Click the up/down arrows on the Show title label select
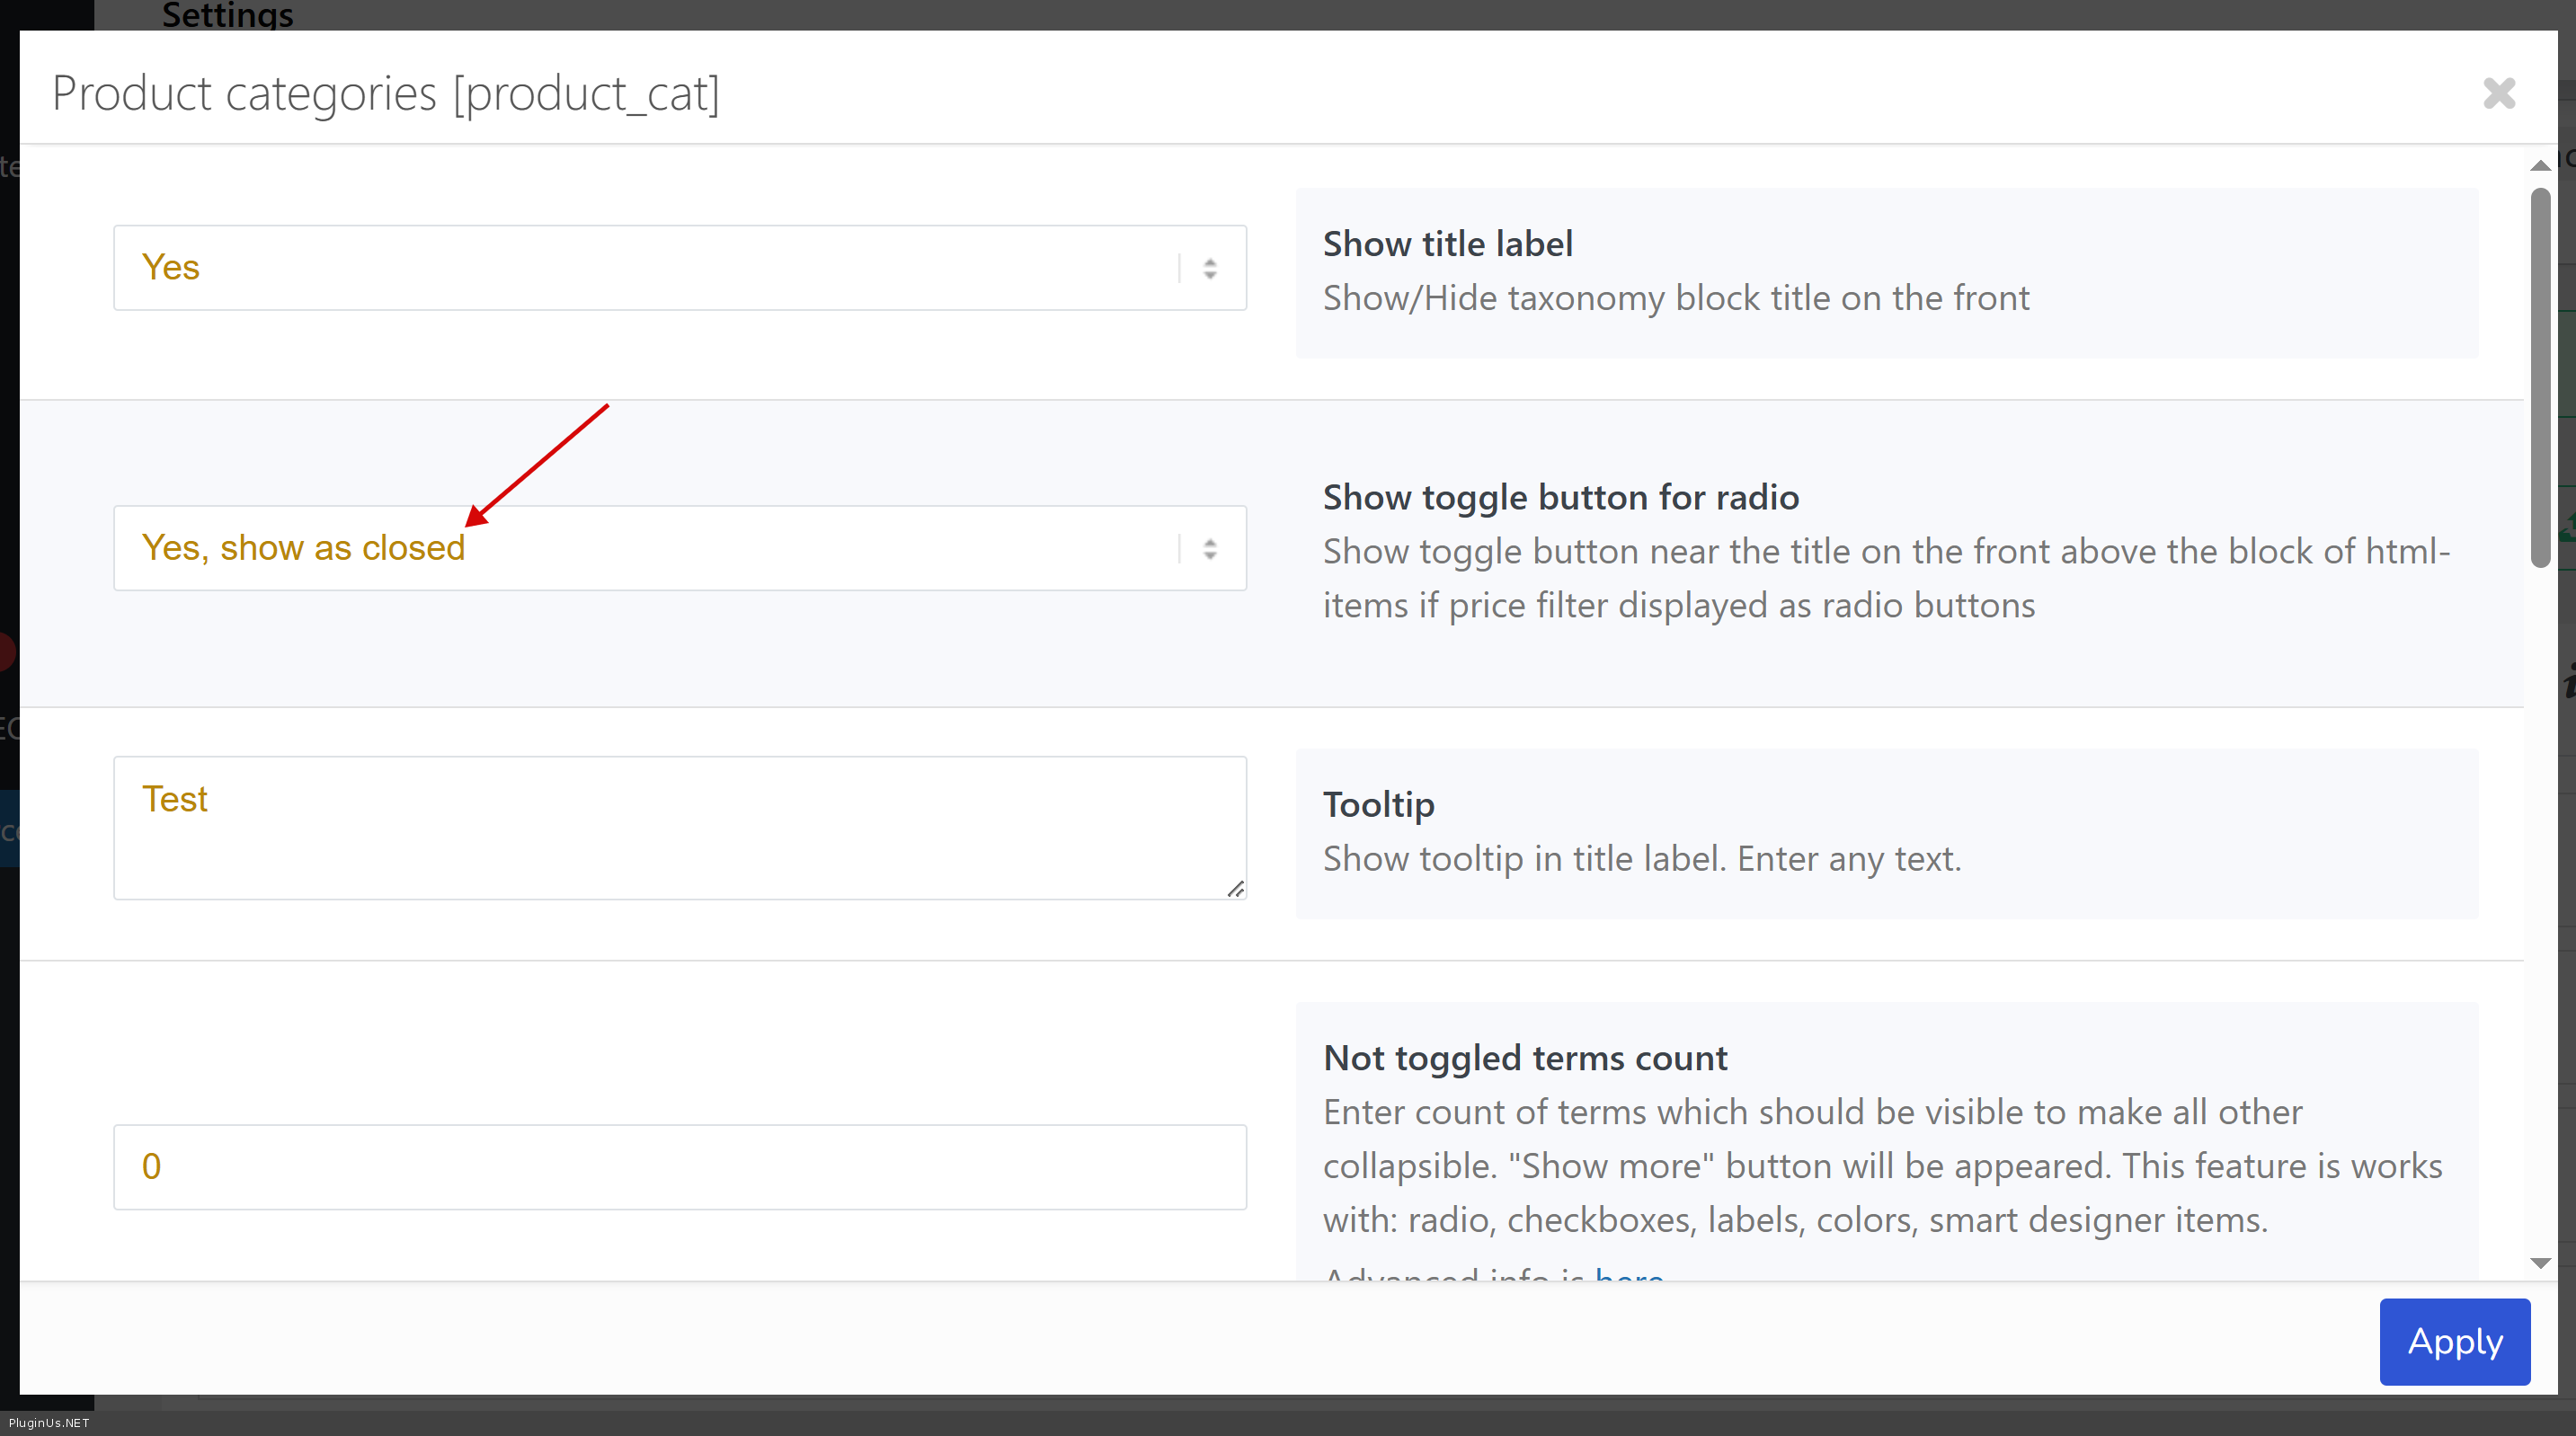The width and height of the screenshot is (2576, 1436). click(x=1210, y=268)
